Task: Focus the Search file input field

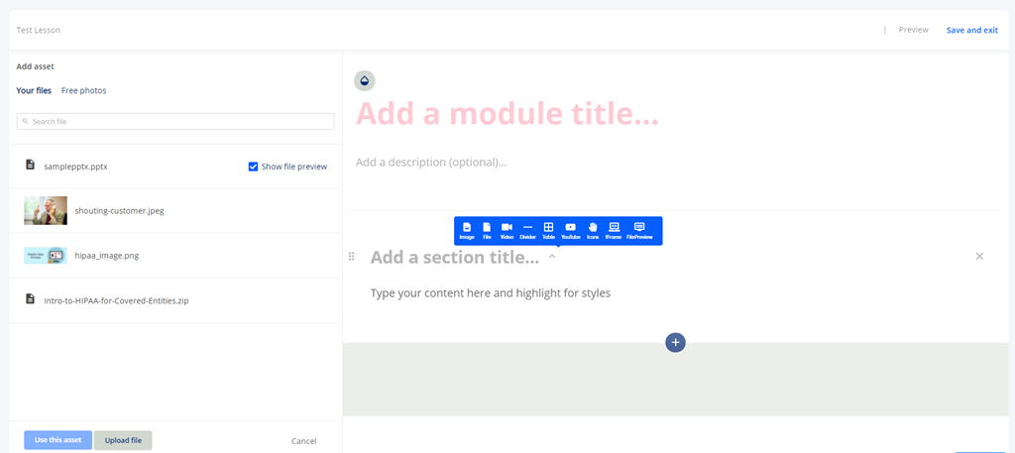Action: [175, 122]
